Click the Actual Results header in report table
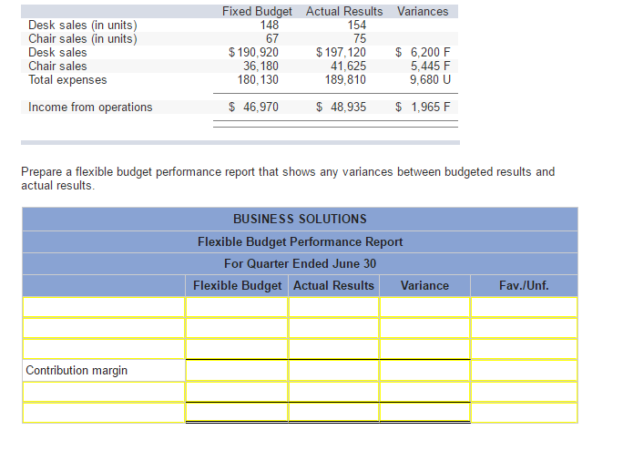 pos(333,286)
